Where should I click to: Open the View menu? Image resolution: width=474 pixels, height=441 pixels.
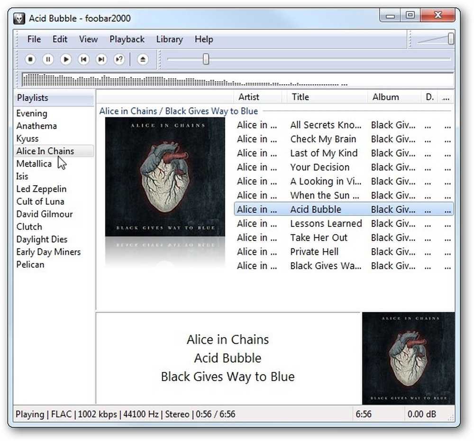[88, 39]
